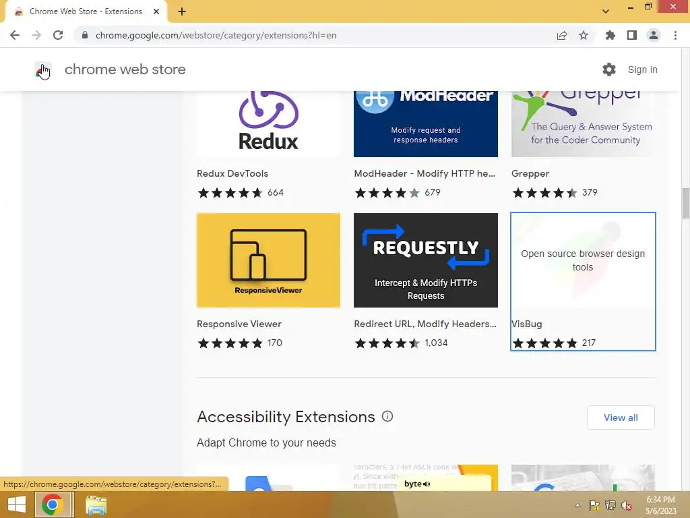Click 'Adapt Chrome to your needs' text
This screenshot has height=518, width=690.
[x=266, y=442]
